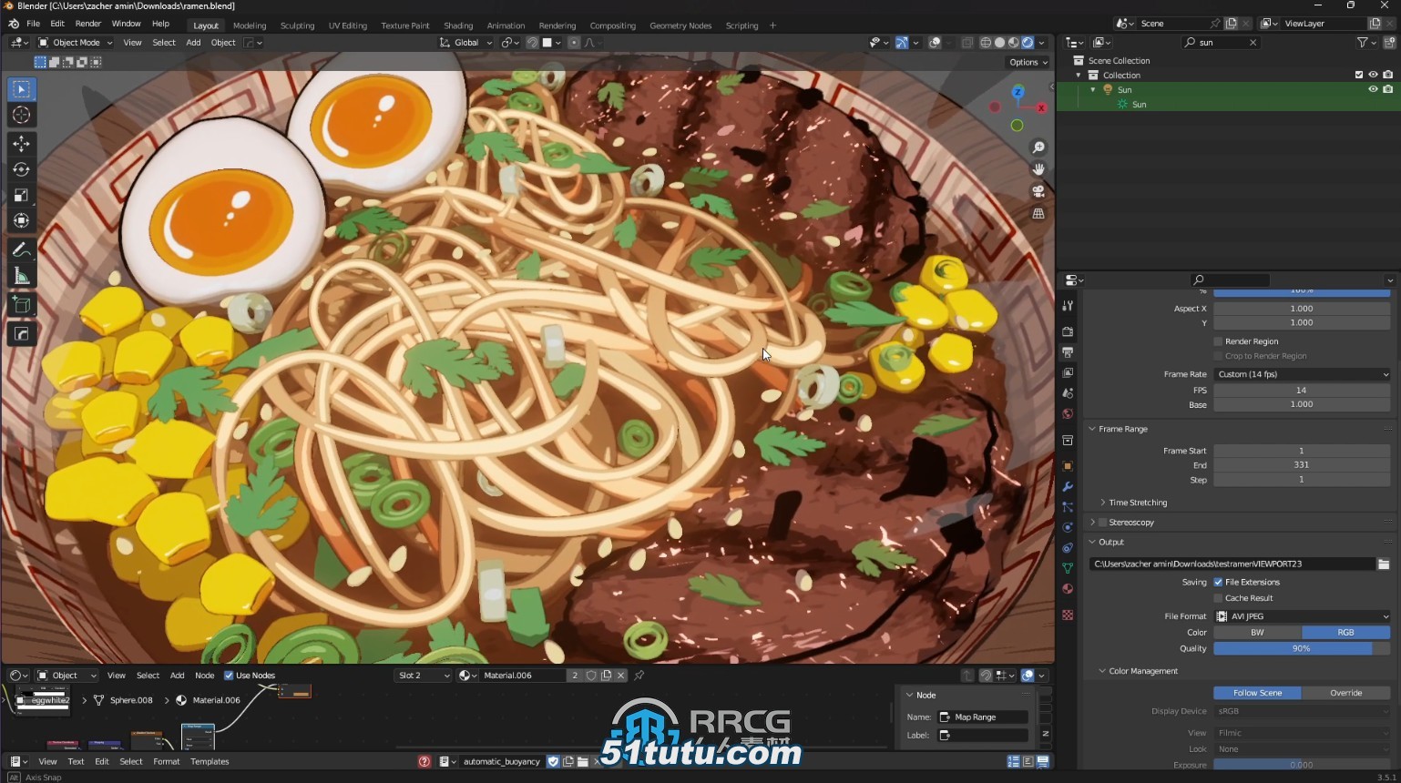1401x783 pixels.
Task: Switch to the Geometry Nodes workspace tab
Action: 680,25
